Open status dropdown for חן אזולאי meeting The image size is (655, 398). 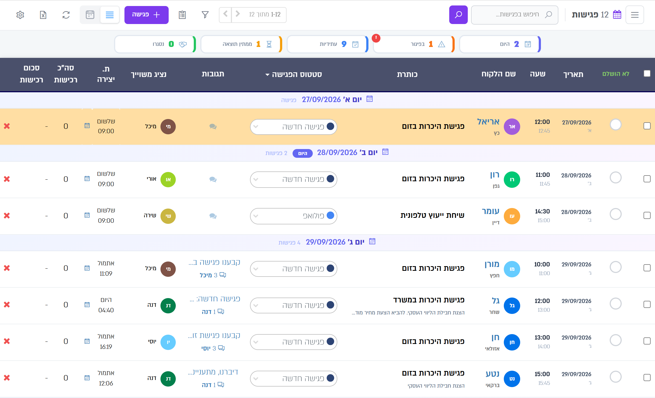(294, 342)
